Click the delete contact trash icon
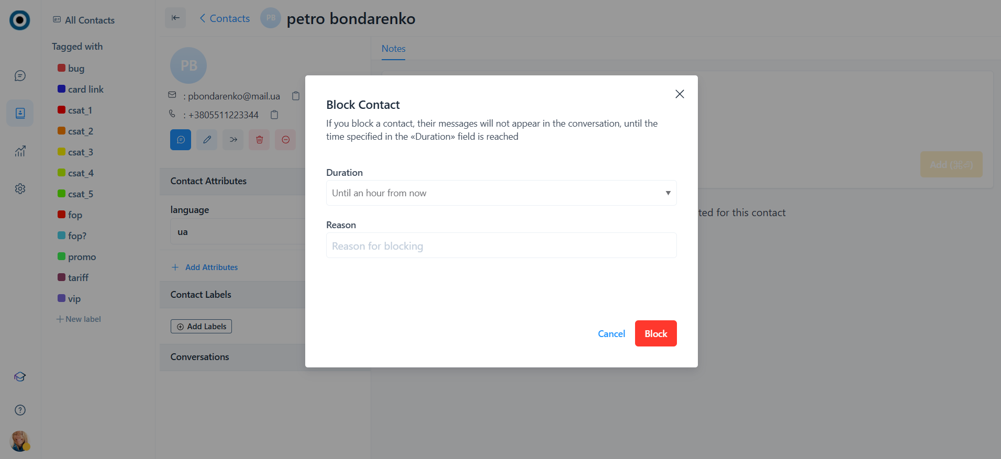1001x459 pixels. click(259, 140)
